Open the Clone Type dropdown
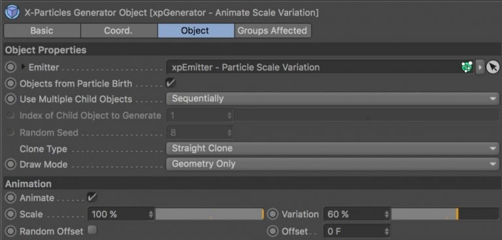Image resolution: width=502 pixels, height=240 pixels. point(333,148)
